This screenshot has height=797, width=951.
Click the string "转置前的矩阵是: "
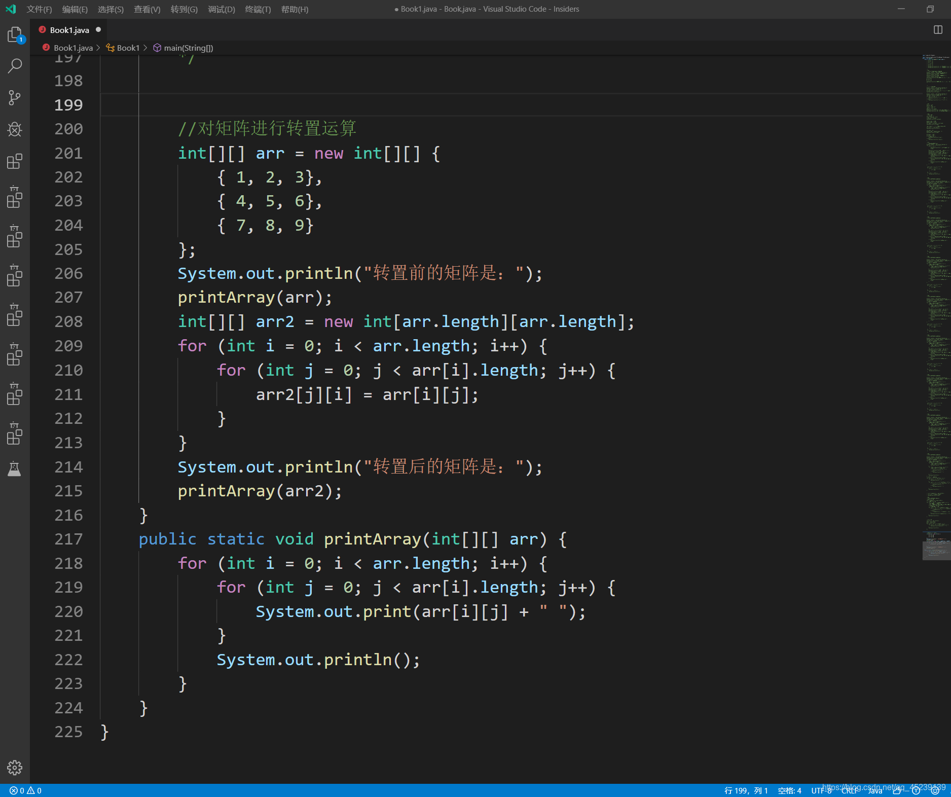(444, 274)
